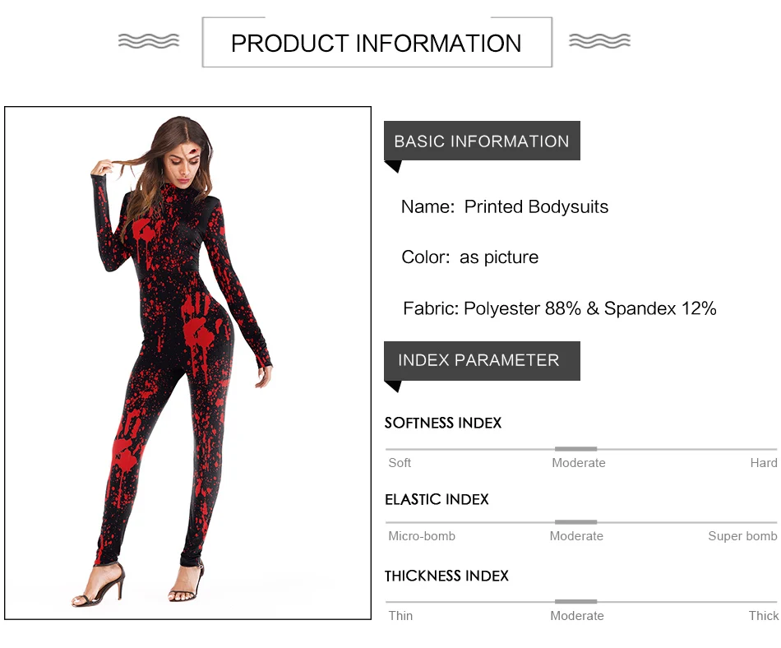Click the 'Hard' label on the softness scale

[x=763, y=463]
